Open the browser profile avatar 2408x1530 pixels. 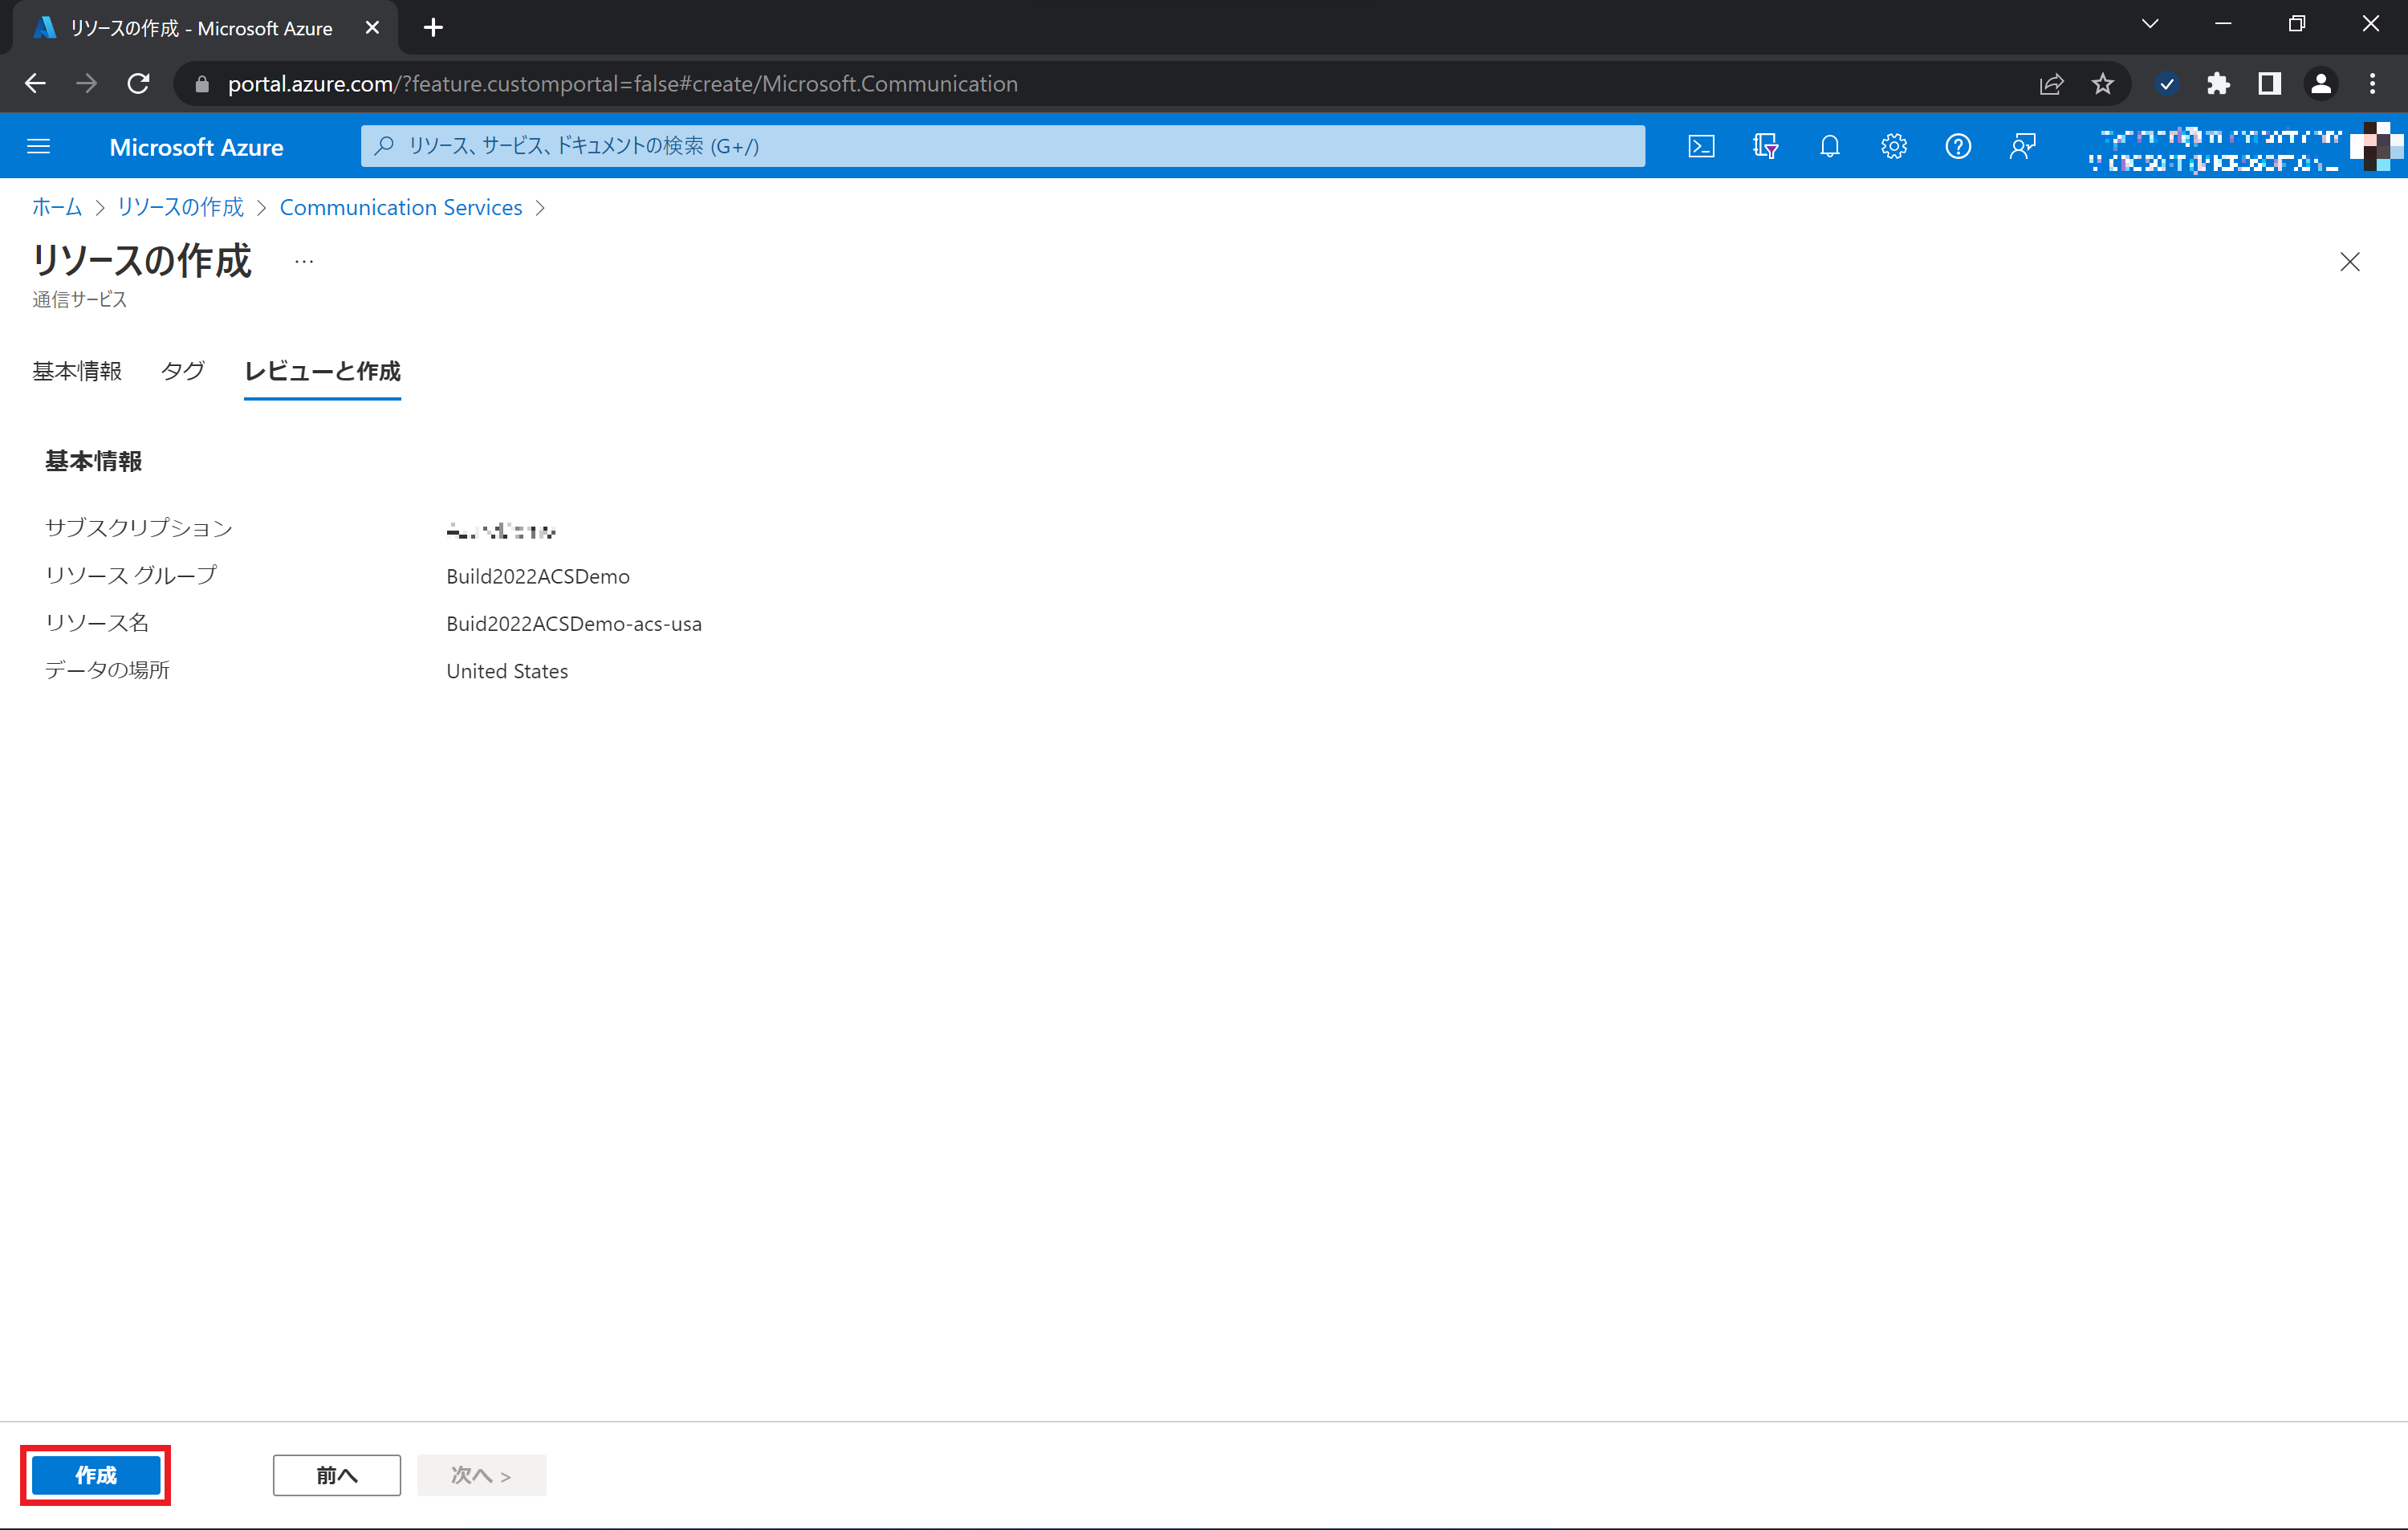tap(2321, 84)
